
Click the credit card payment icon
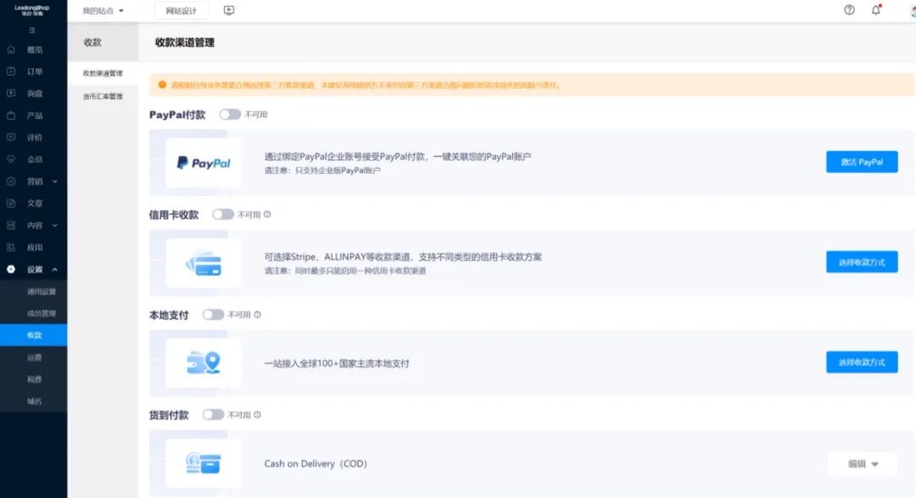pyautogui.click(x=204, y=263)
